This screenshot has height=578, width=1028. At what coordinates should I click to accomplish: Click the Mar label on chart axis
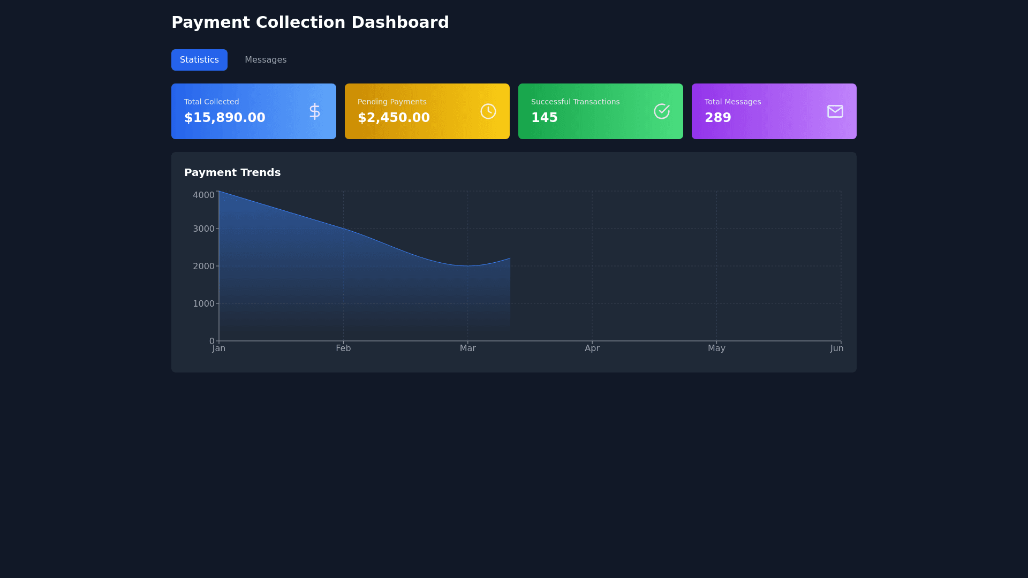(467, 348)
